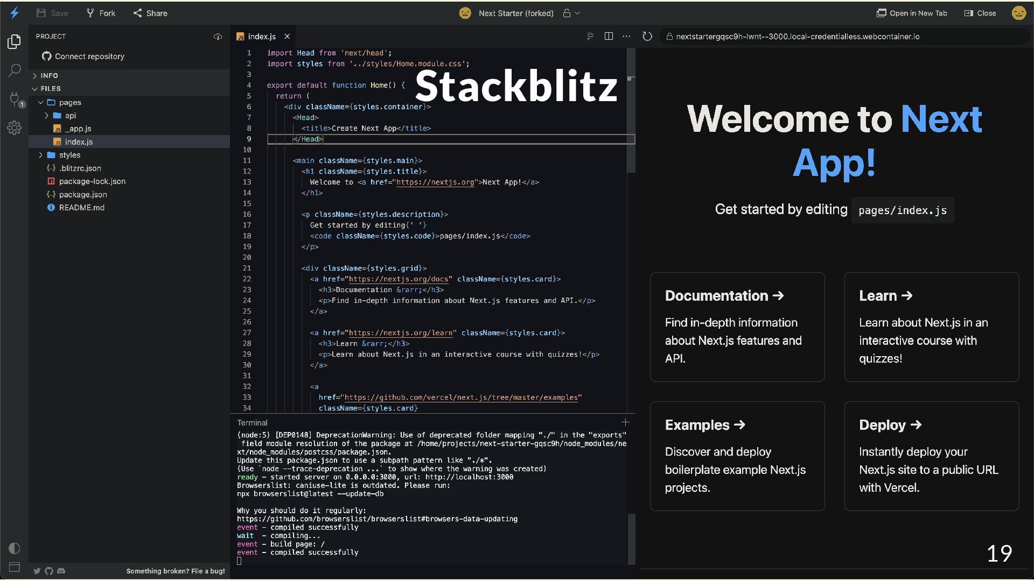This screenshot has height=581, width=1034.
Task: Toggle the bottom panel layout icon
Action: point(15,567)
